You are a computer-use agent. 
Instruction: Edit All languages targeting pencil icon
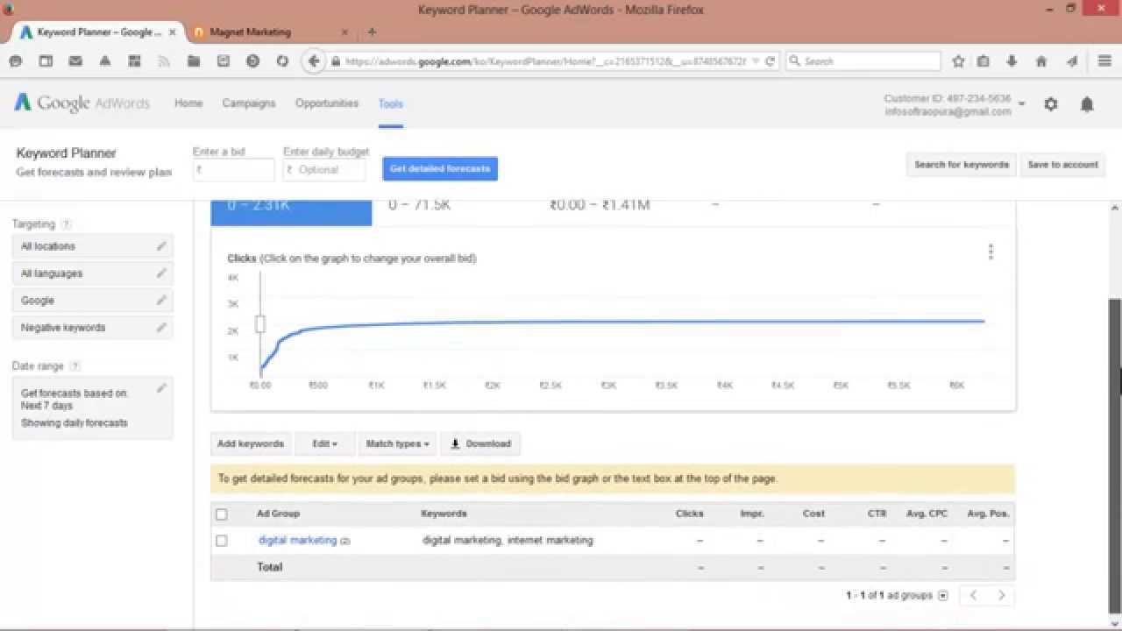tap(161, 273)
